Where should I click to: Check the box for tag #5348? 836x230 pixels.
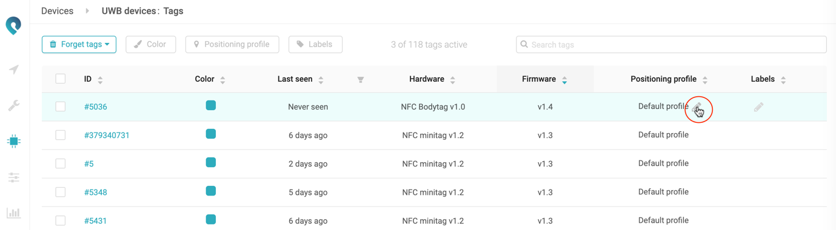click(61, 192)
